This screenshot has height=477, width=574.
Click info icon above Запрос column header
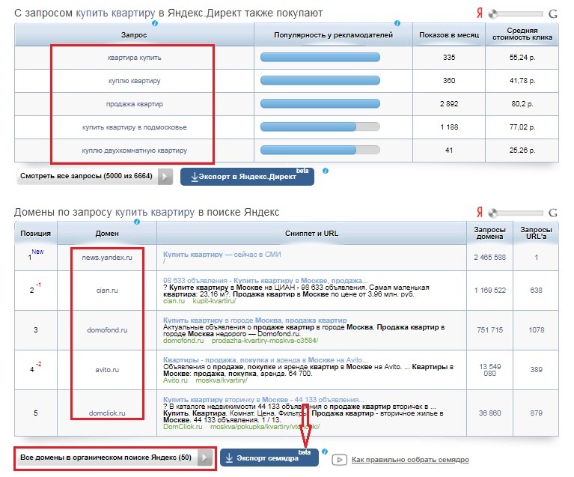154,23
